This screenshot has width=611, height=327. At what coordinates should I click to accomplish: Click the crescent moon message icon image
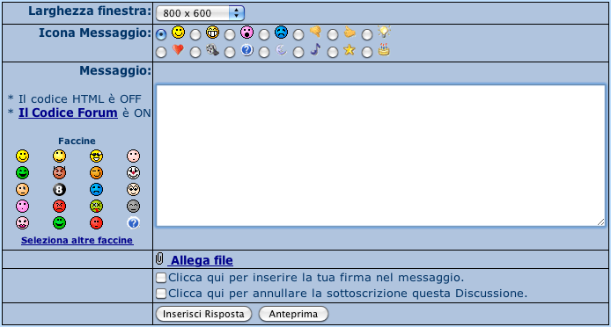coord(281,50)
